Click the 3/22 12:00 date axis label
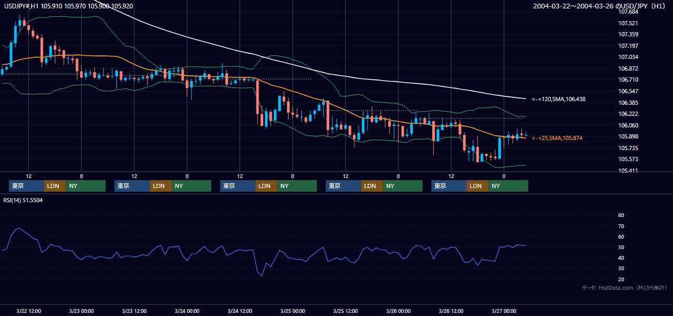The image size is (673, 316). point(28,311)
